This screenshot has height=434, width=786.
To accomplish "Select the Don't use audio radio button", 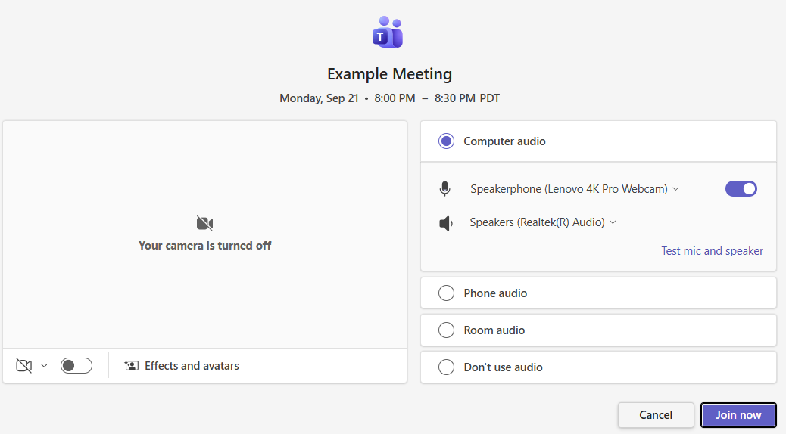I will (x=446, y=367).
